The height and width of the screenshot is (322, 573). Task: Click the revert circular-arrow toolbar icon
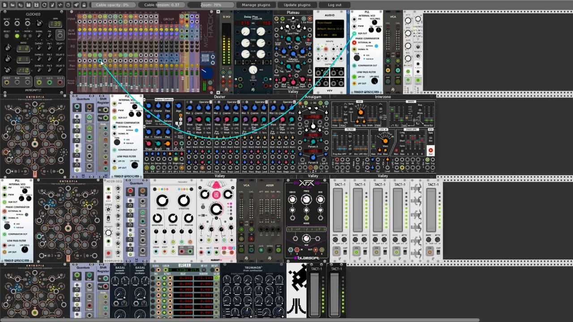44,5
